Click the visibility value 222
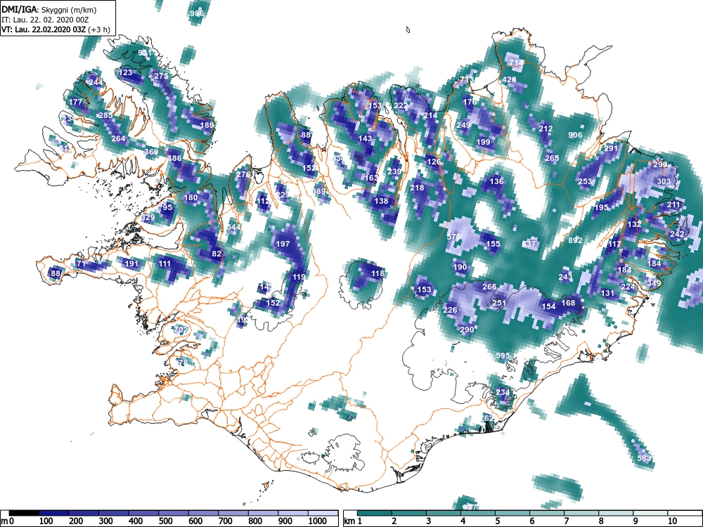 tap(401, 106)
